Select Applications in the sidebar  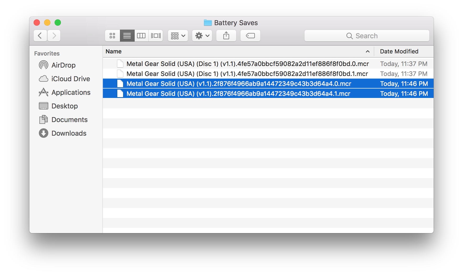coord(71,92)
